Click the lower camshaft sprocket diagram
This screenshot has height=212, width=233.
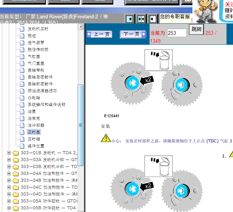[x=156, y=184]
